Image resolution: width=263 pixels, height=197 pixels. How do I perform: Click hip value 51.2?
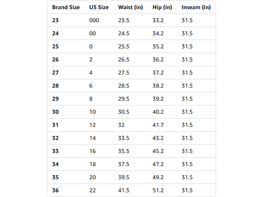click(158, 190)
